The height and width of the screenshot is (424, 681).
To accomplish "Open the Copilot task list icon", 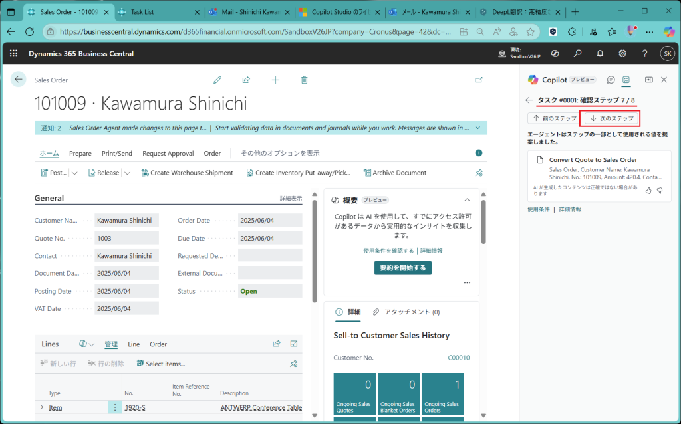I will pyautogui.click(x=626, y=80).
